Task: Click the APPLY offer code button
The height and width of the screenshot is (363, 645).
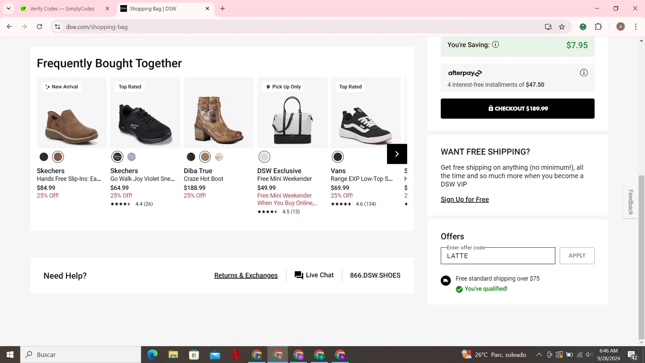Action: pos(577,255)
